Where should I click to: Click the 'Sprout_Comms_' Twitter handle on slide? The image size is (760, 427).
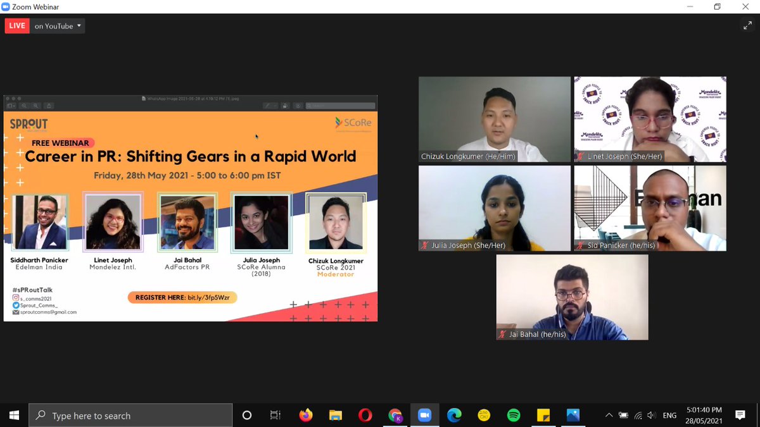tap(39, 304)
